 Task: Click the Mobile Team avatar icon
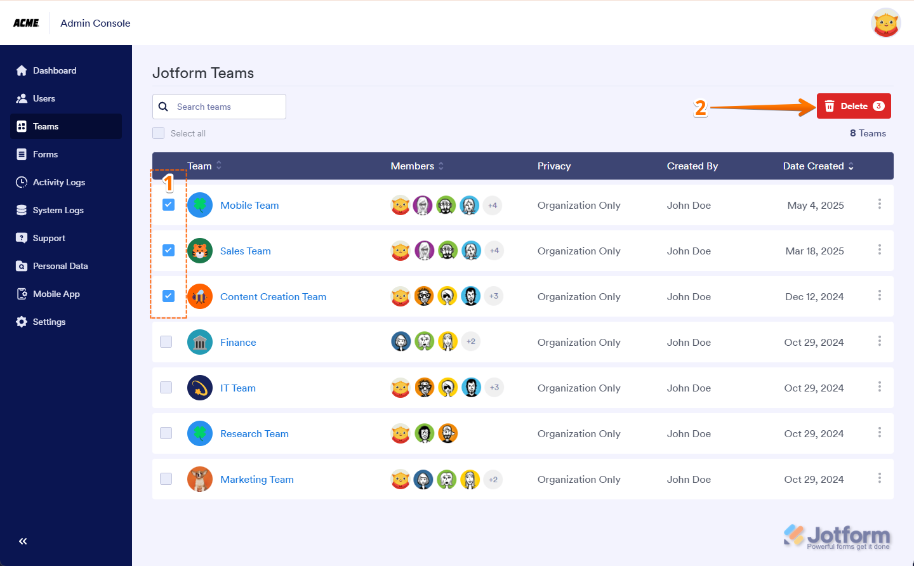pyautogui.click(x=200, y=205)
